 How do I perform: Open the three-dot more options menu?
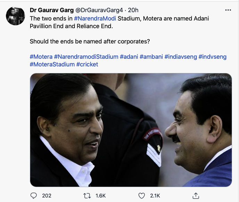pos(228,10)
